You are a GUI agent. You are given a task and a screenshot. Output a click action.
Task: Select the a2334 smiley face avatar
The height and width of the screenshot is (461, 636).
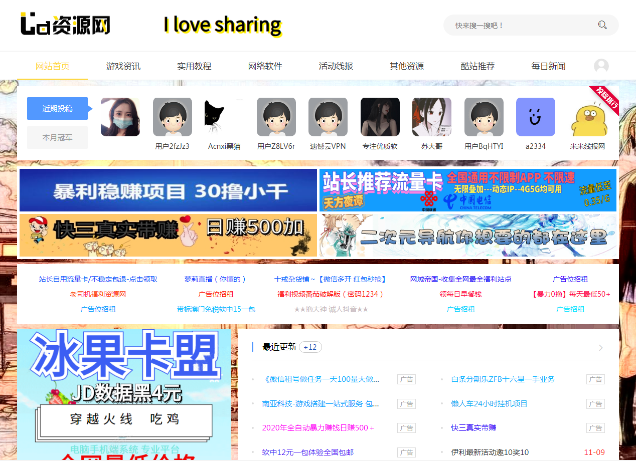point(535,117)
